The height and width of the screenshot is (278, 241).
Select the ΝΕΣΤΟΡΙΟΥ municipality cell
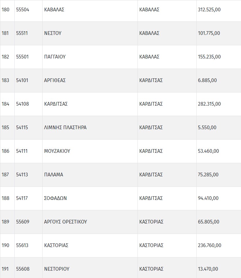57,269
